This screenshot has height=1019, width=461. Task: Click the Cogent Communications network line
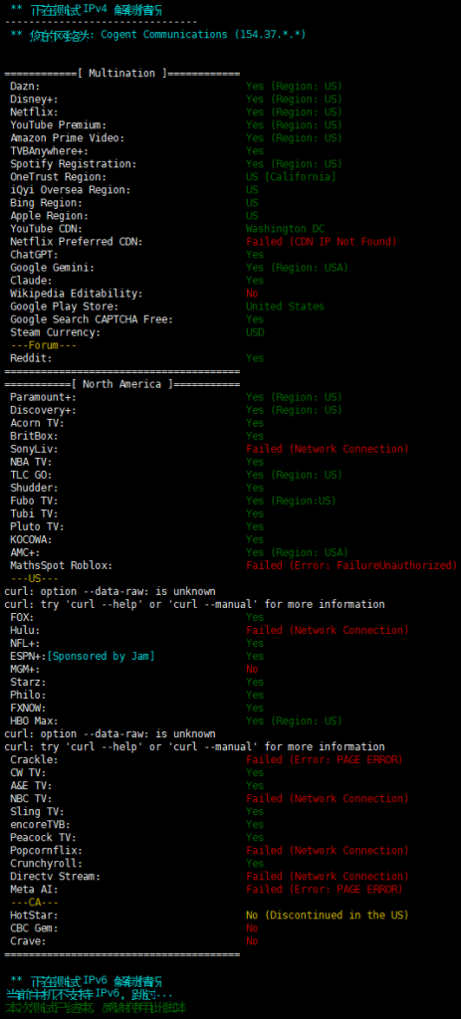pyautogui.click(x=158, y=35)
